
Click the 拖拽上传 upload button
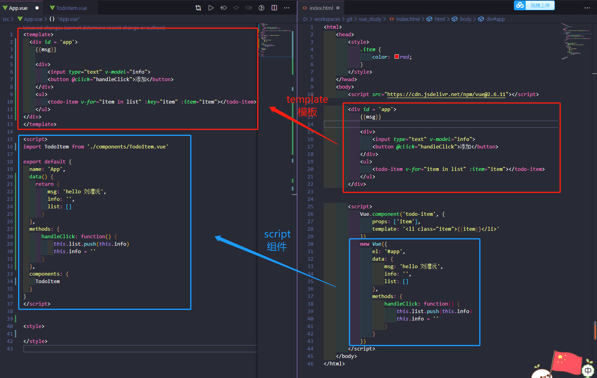tap(540, 5)
